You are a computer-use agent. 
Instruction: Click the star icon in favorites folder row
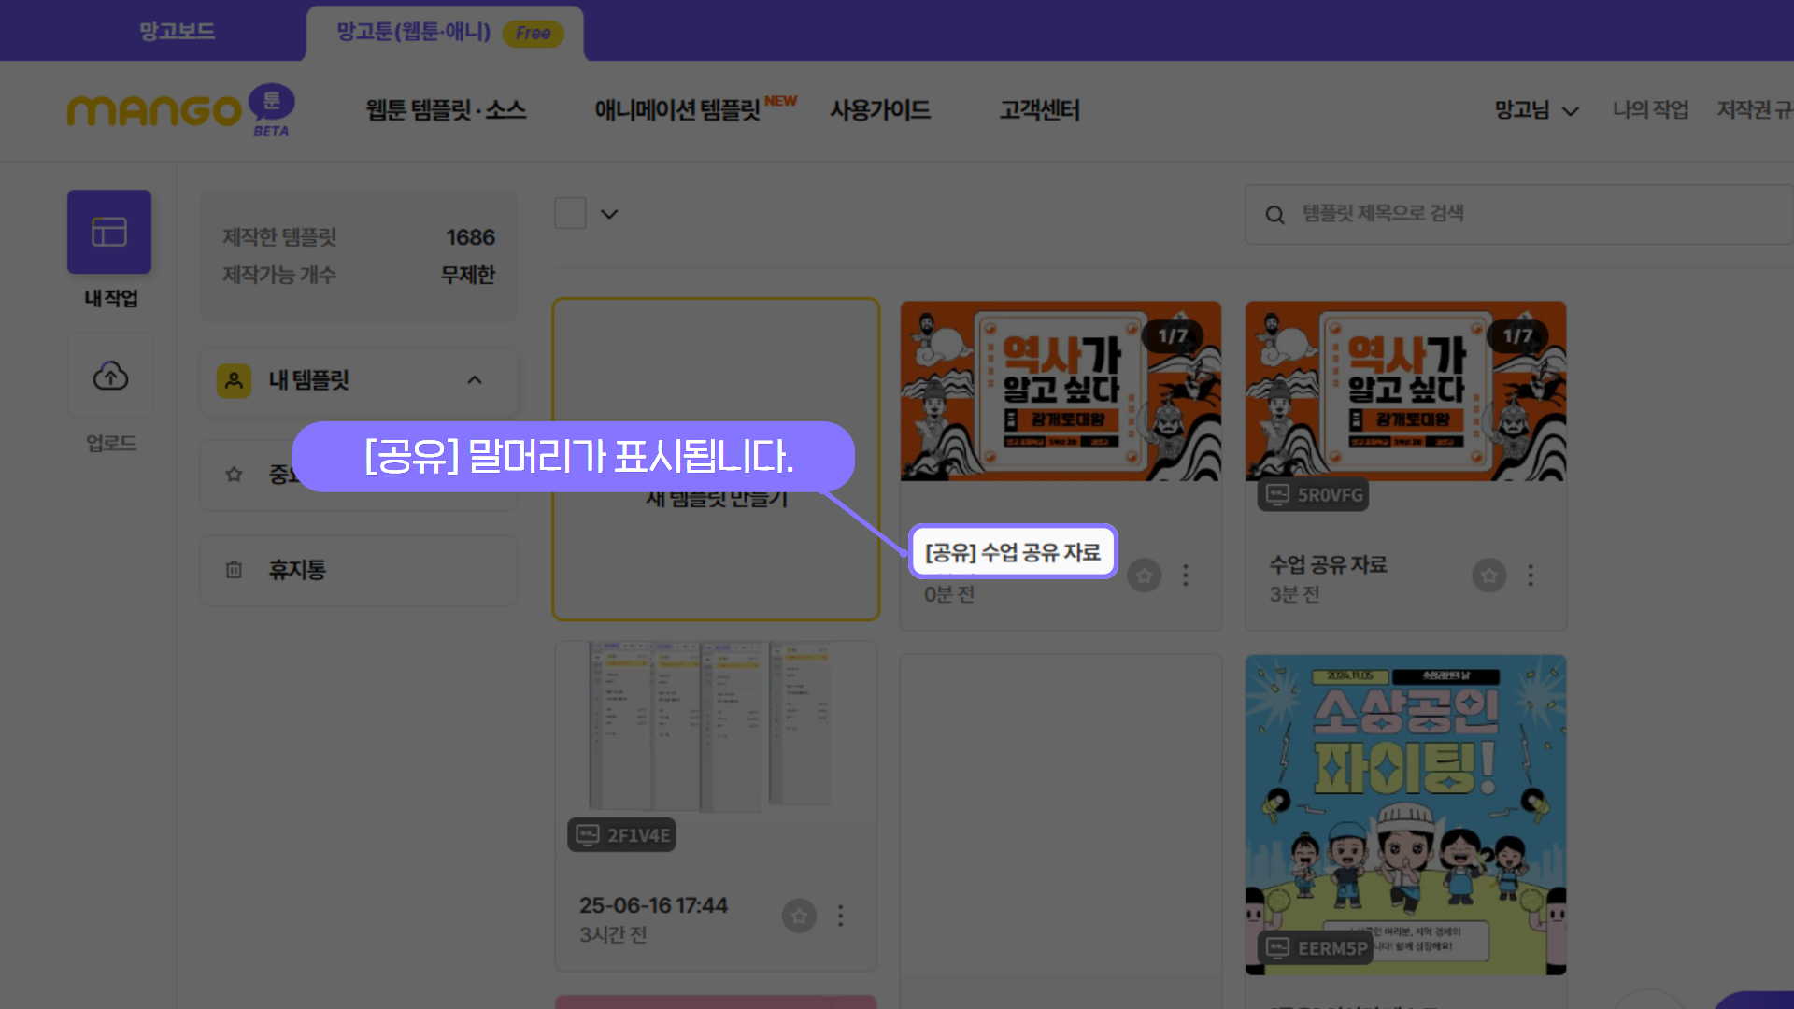click(x=234, y=475)
